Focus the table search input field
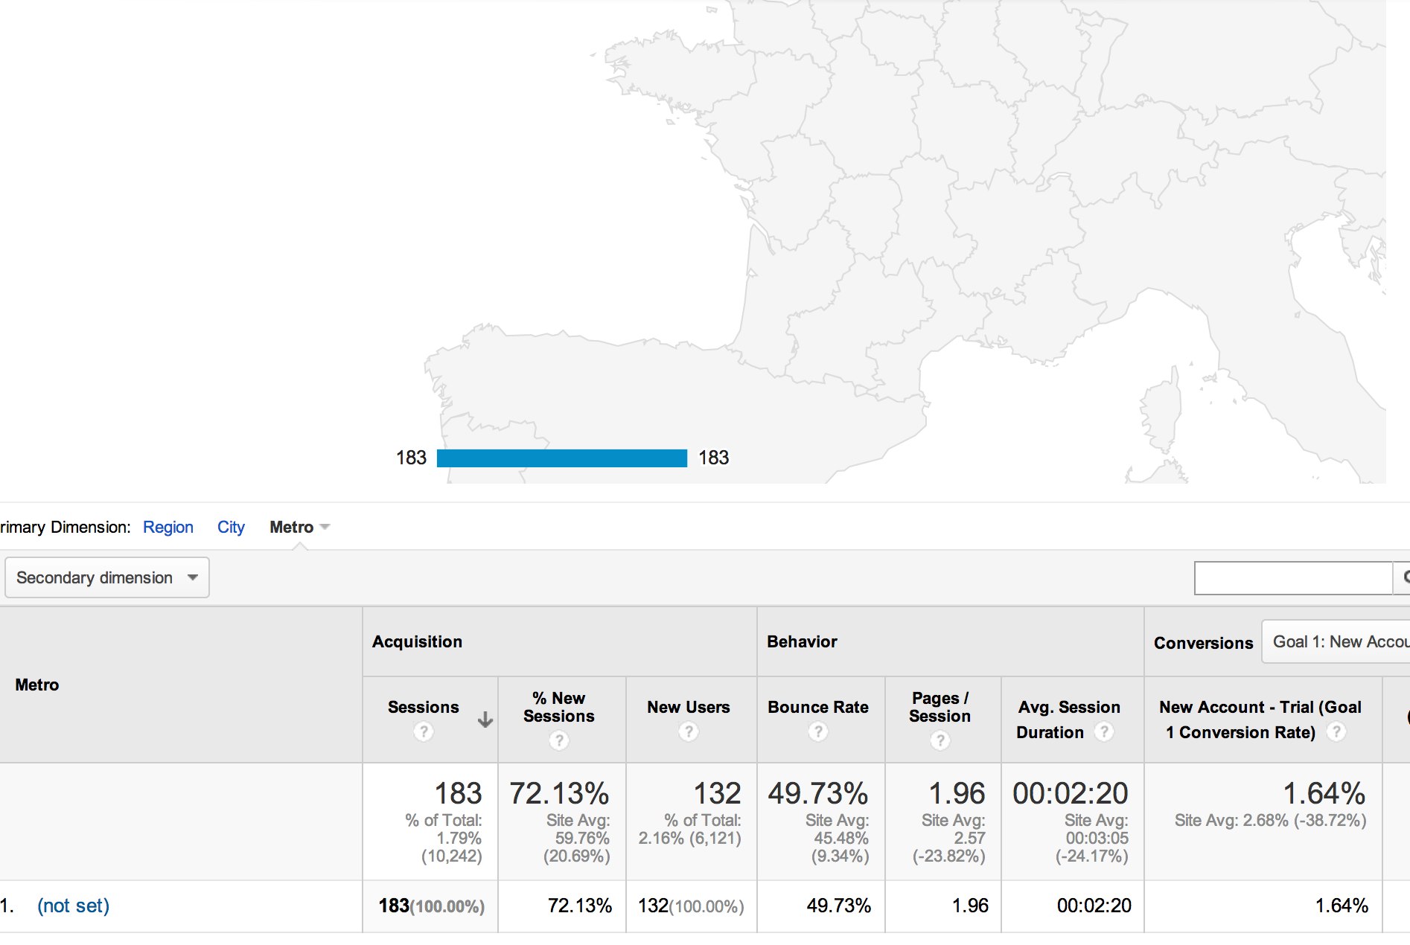The height and width of the screenshot is (945, 1410). coord(1292,578)
